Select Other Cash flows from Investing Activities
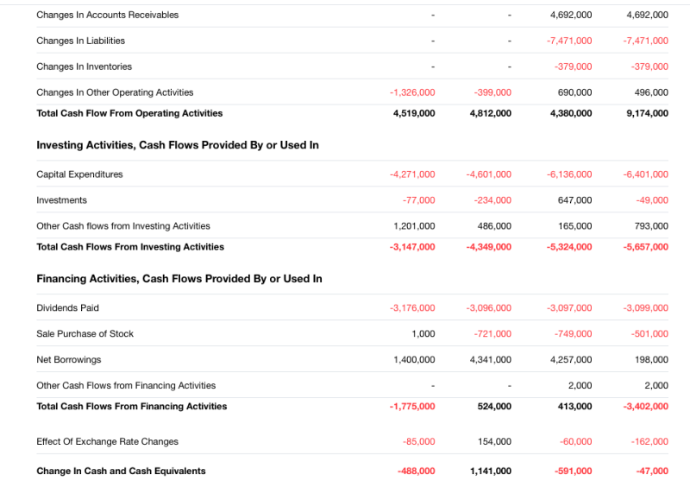 tap(123, 226)
